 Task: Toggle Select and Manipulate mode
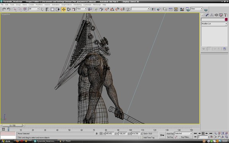[96, 9]
